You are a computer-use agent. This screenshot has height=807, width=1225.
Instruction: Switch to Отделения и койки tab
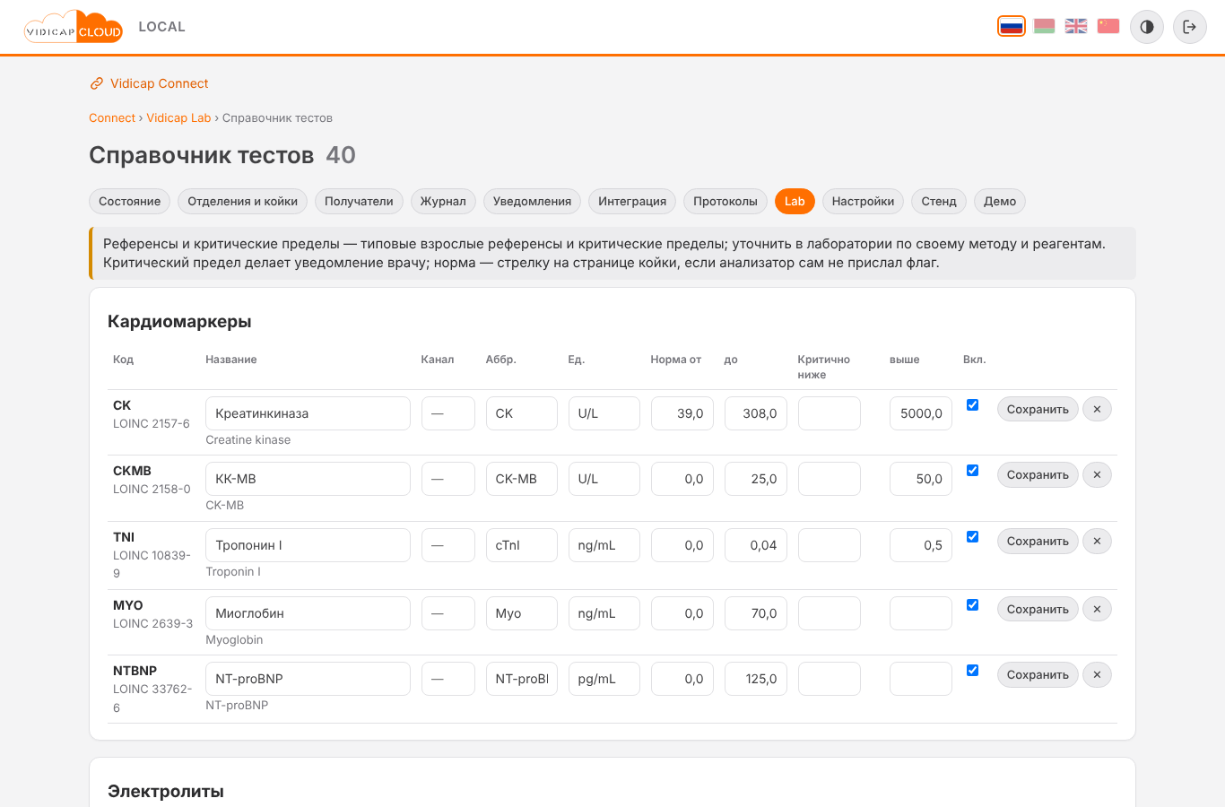[243, 201]
